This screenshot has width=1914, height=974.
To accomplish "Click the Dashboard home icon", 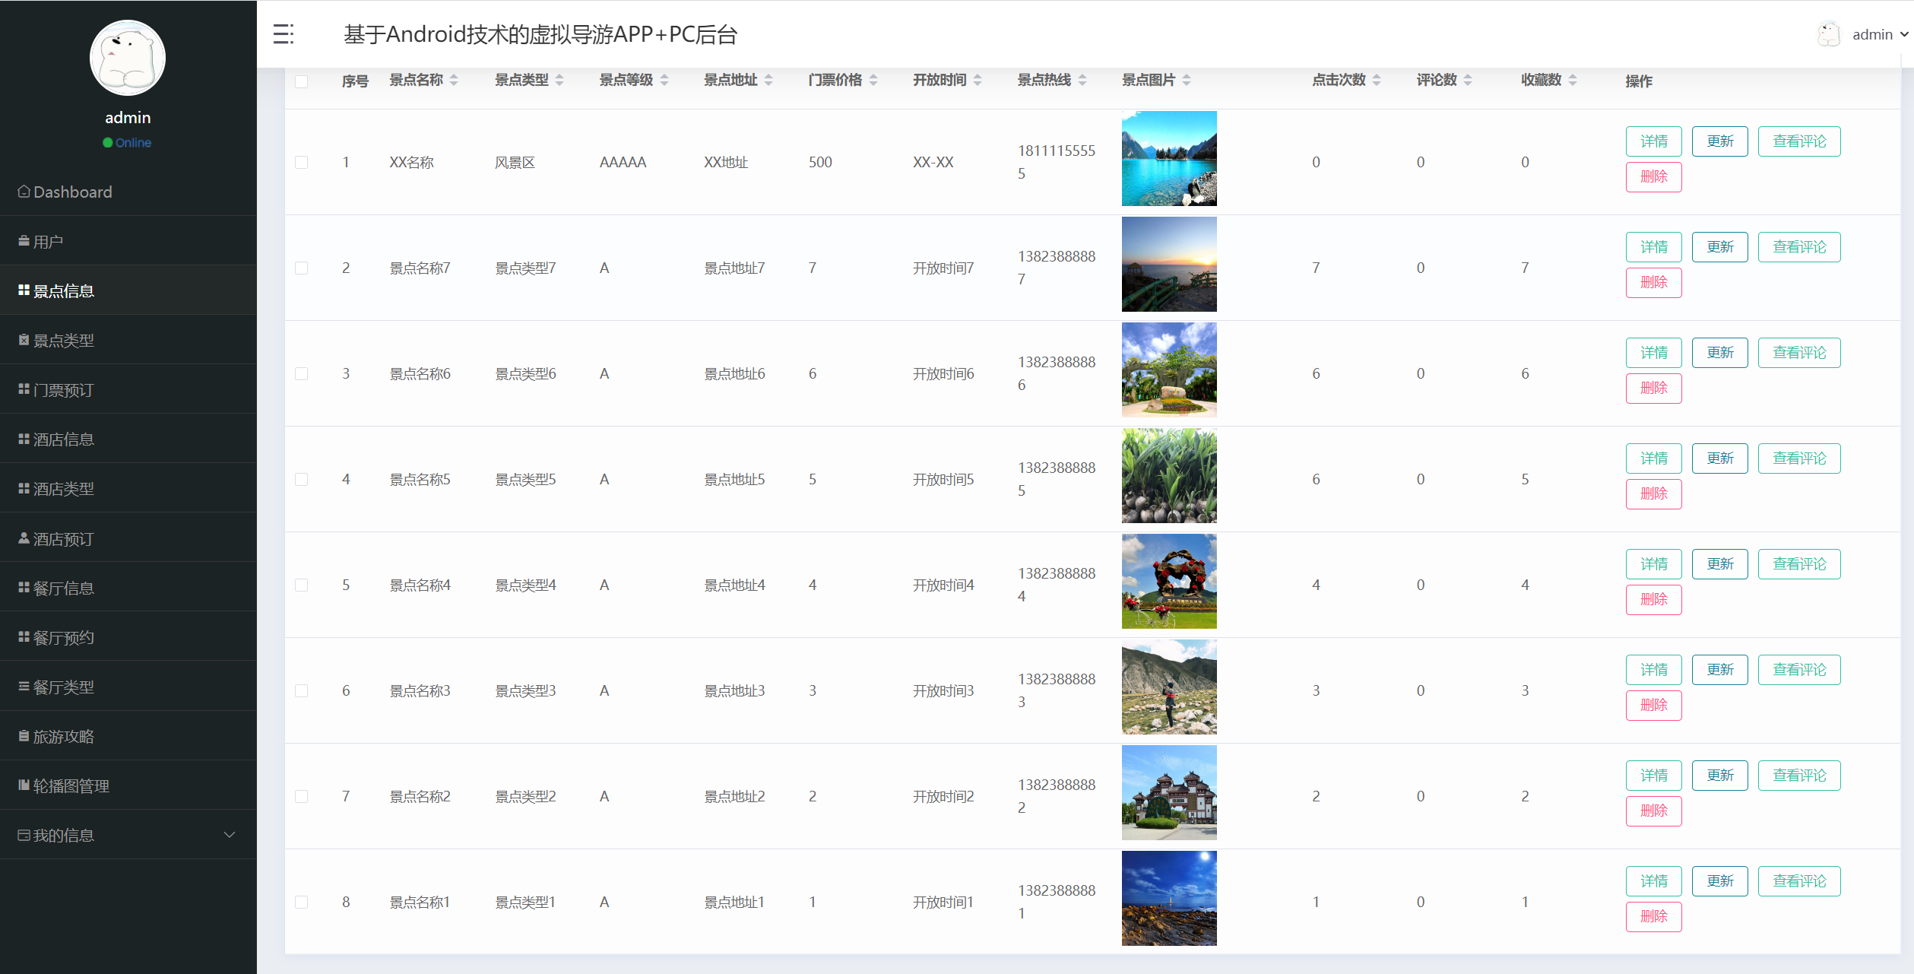I will (24, 192).
